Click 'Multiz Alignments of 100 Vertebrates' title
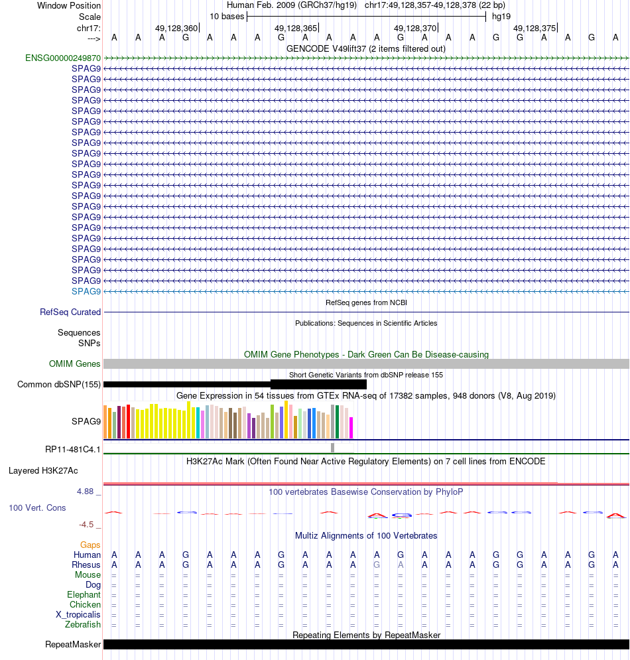 [x=366, y=535]
